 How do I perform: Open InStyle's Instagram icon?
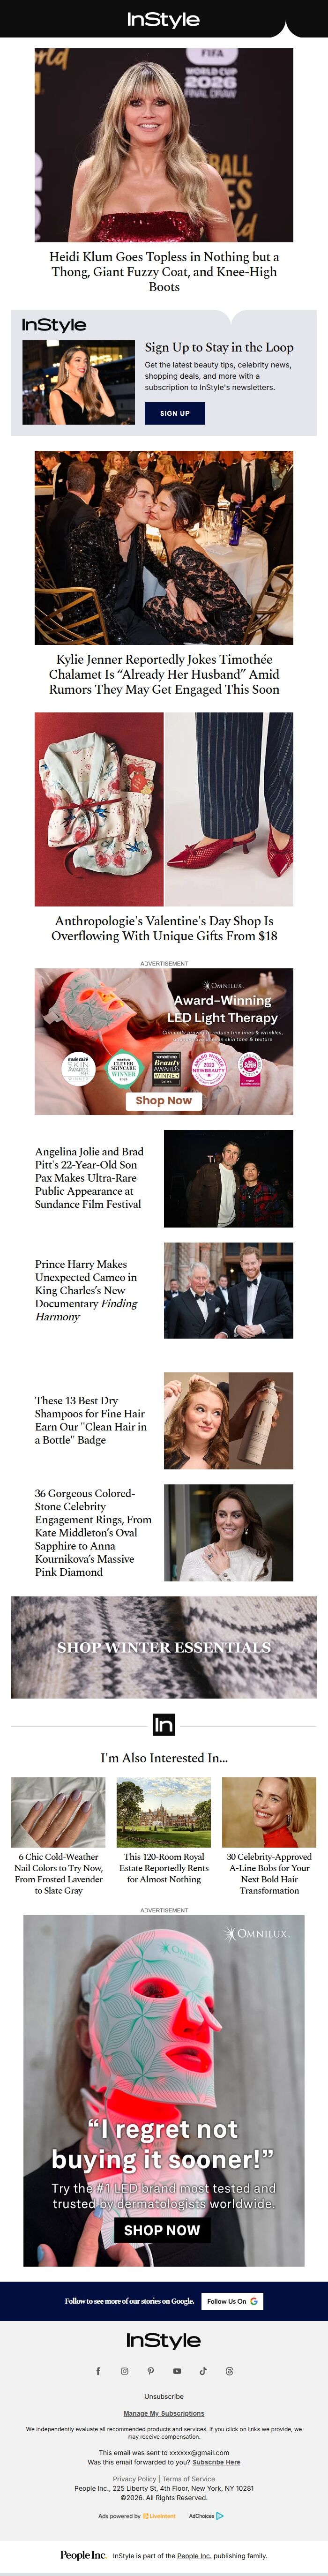[x=124, y=2371]
